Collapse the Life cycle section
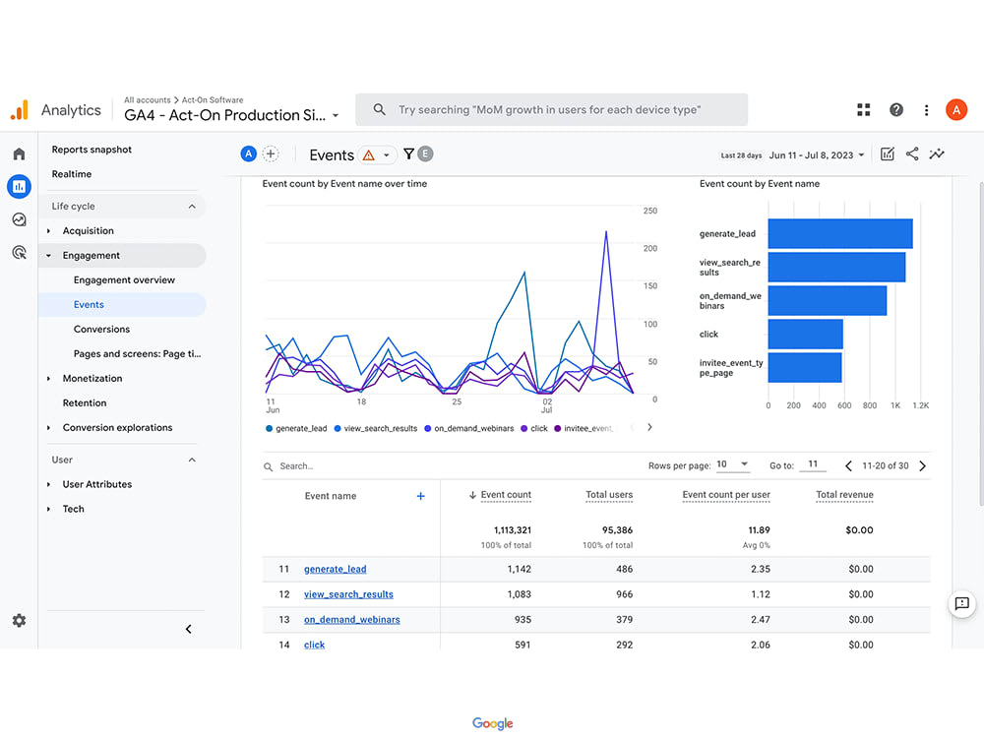This screenshot has width=984, height=738. click(x=193, y=206)
